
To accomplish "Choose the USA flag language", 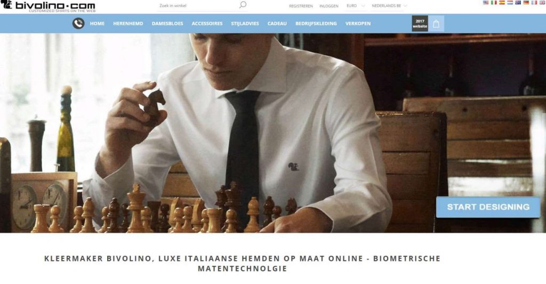I will [486, 3].
